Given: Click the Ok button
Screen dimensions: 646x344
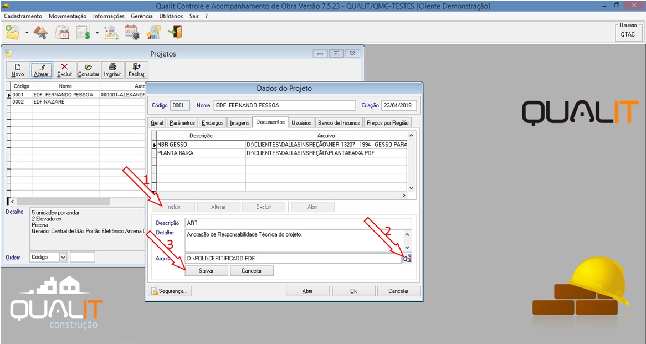Looking at the screenshot, I should 353,291.
